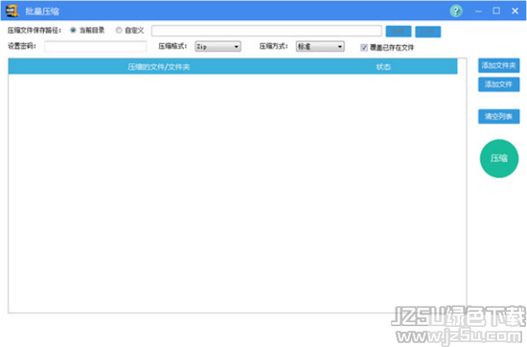The image size is (527, 347).
Task: Click the 添加文件 button
Action: coord(499,84)
